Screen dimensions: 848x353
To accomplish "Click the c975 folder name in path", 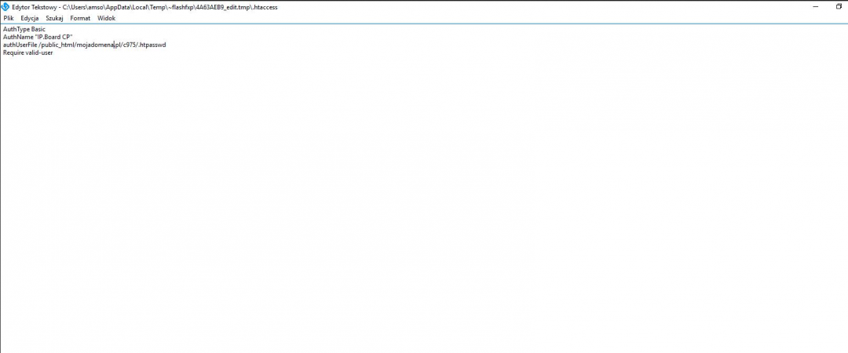I will [x=130, y=45].
